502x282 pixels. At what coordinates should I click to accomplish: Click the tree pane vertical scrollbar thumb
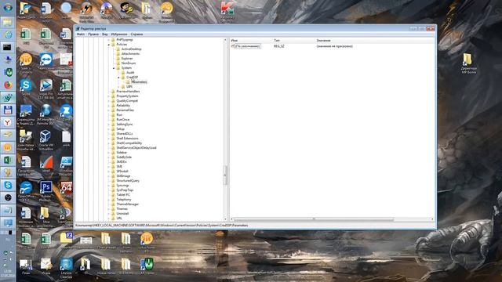[x=225, y=175]
